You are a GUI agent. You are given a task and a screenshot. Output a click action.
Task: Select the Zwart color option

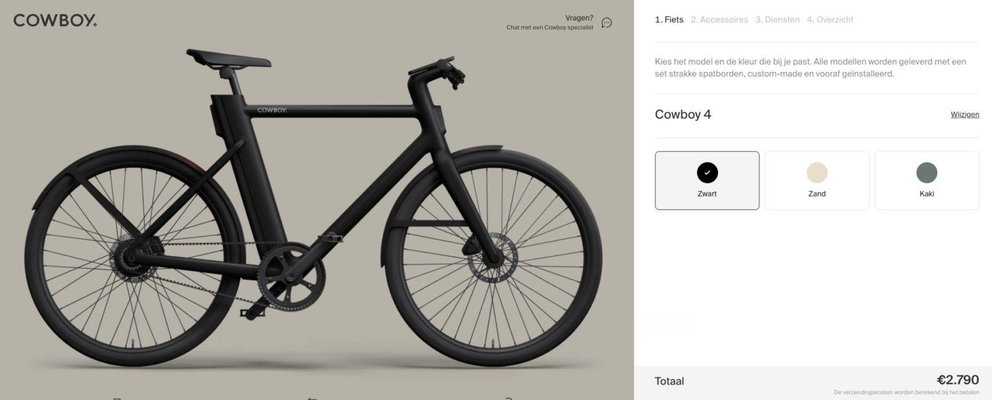tap(707, 180)
